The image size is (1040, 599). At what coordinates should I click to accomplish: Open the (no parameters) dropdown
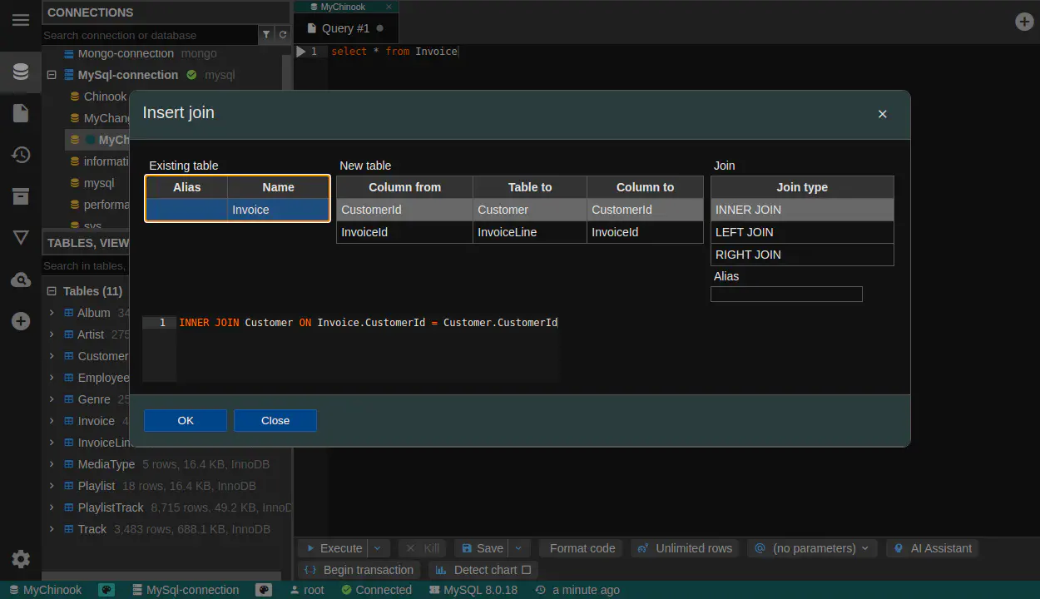(812, 548)
